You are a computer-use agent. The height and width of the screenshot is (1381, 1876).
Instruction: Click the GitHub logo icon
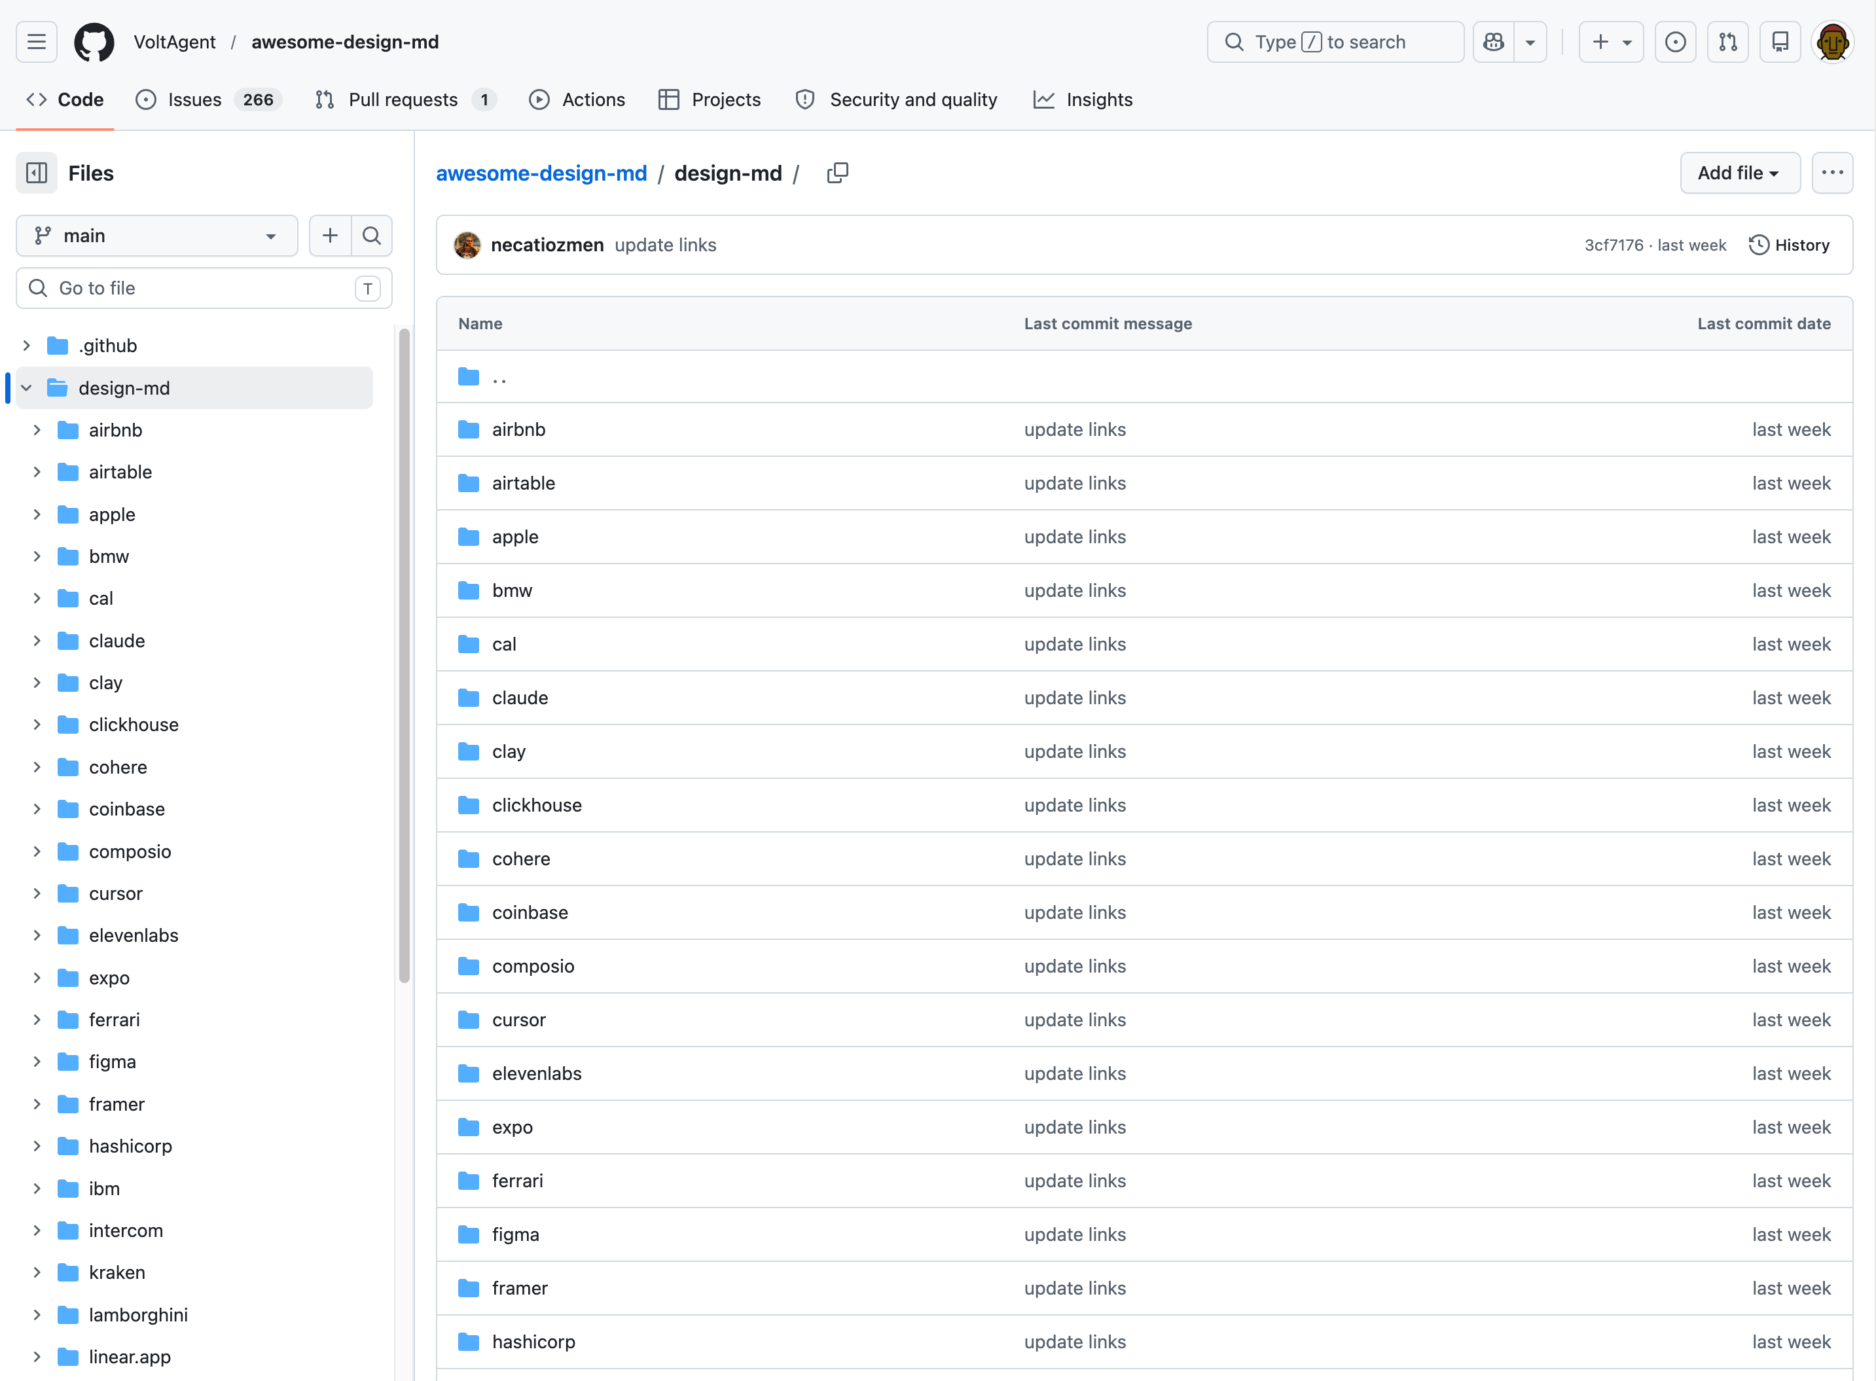tap(94, 42)
